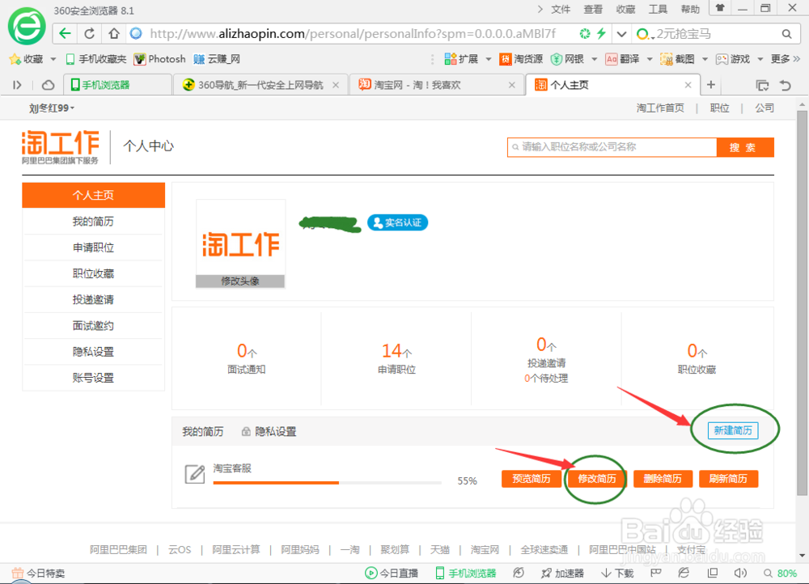Open the 淘工作首页 link

(660, 108)
